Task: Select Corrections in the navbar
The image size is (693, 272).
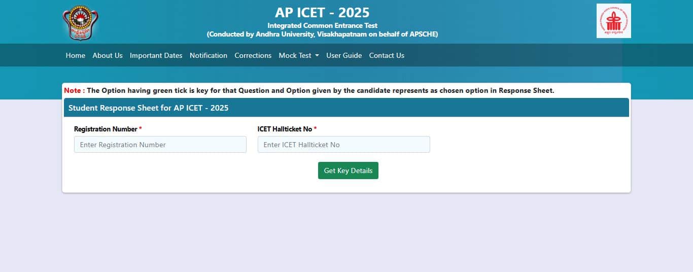Action: pyautogui.click(x=253, y=55)
